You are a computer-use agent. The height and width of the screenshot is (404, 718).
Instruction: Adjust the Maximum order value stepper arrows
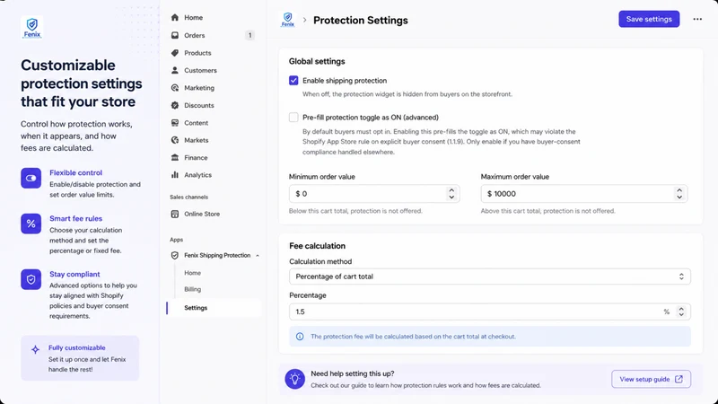(x=679, y=194)
